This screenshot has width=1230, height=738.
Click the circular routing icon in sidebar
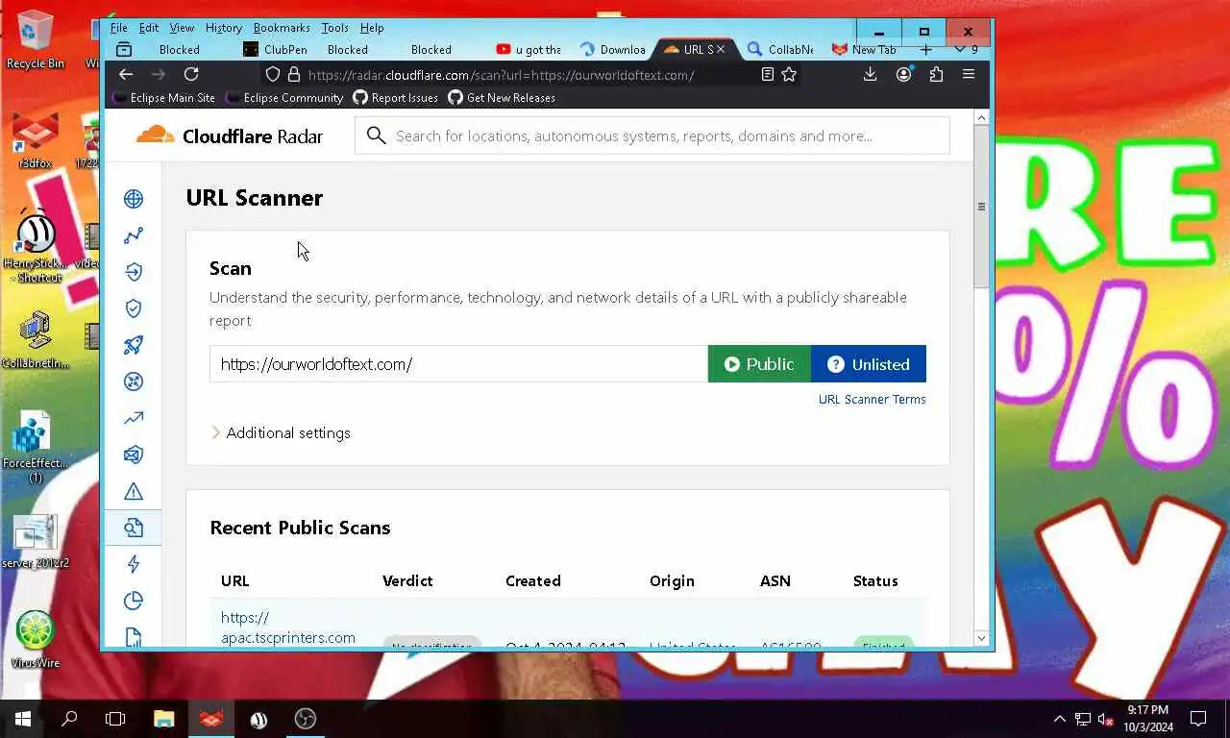coord(134,381)
